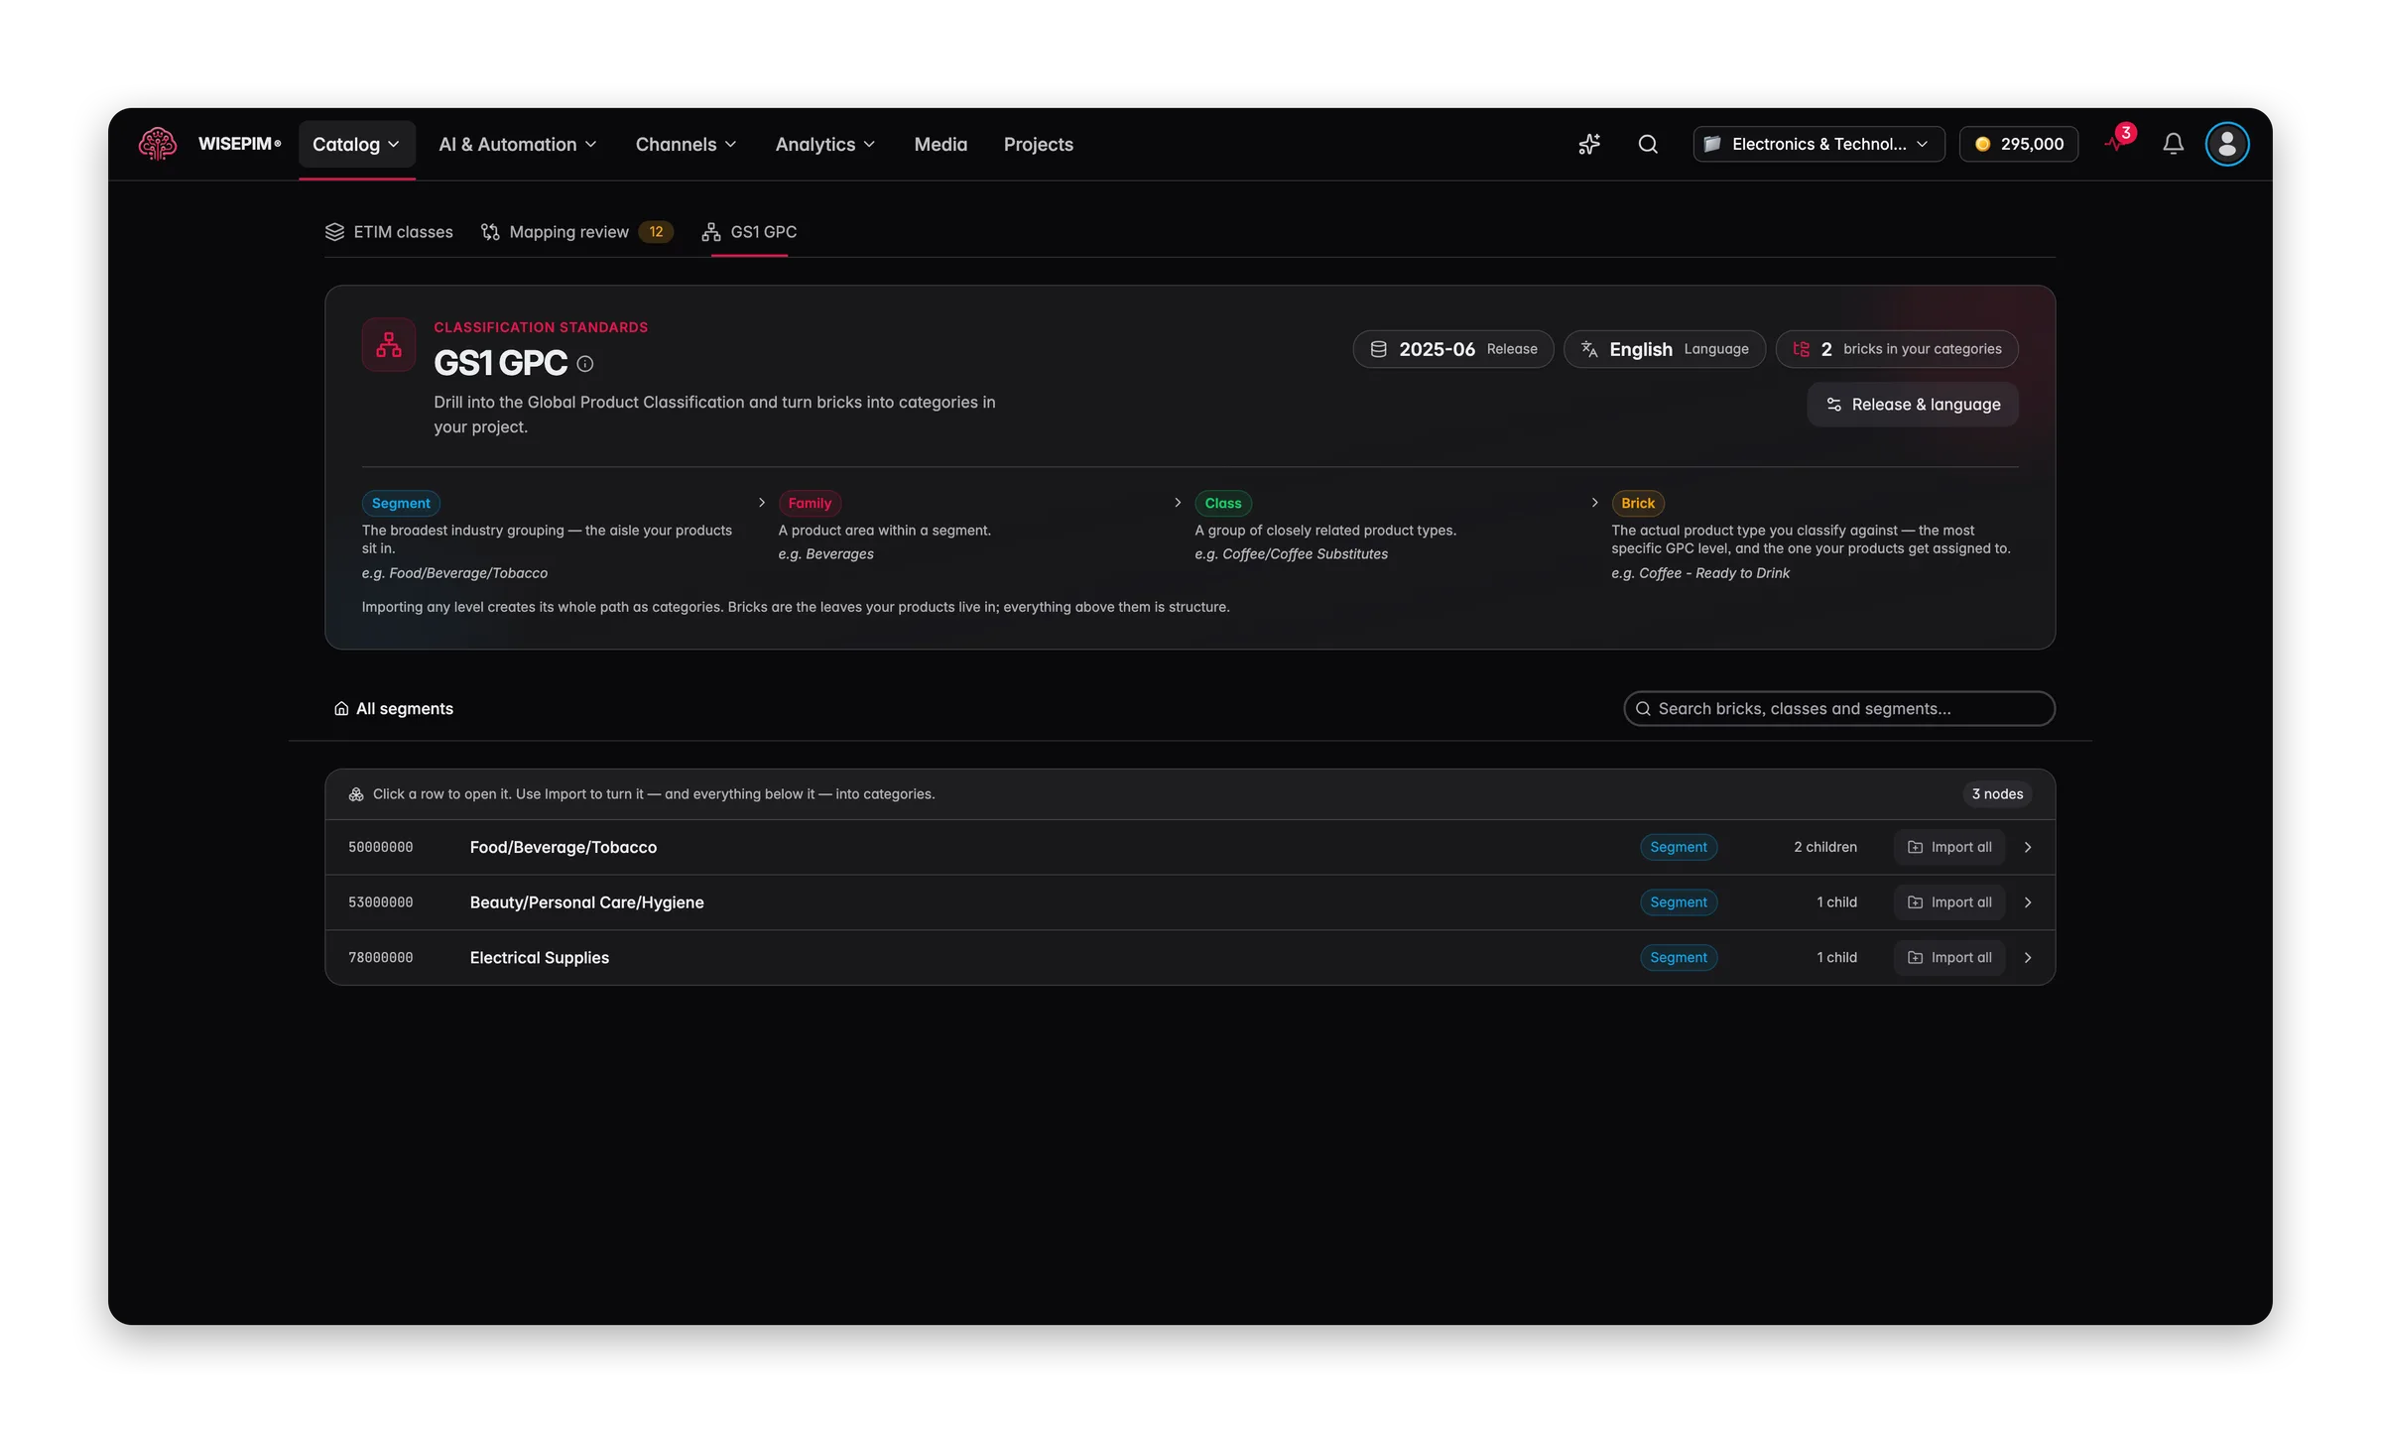Open the Channels menu
The height and width of the screenshot is (1433, 2381).
pyautogui.click(x=687, y=144)
